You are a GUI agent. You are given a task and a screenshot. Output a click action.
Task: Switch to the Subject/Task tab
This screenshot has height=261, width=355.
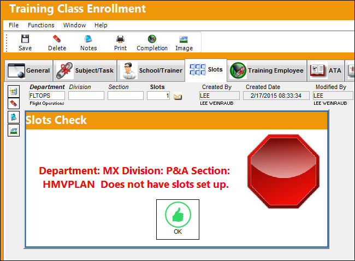pos(85,70)
